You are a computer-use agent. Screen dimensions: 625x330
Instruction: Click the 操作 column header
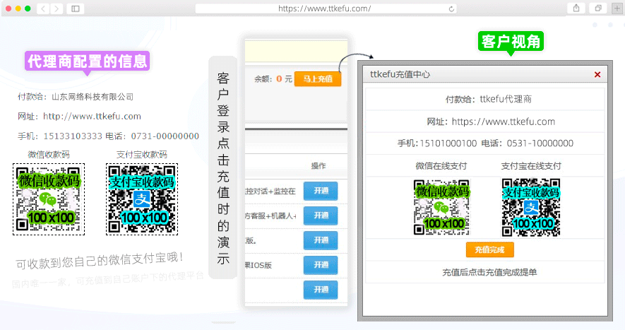pyautogui.click(x=319, y=165)
